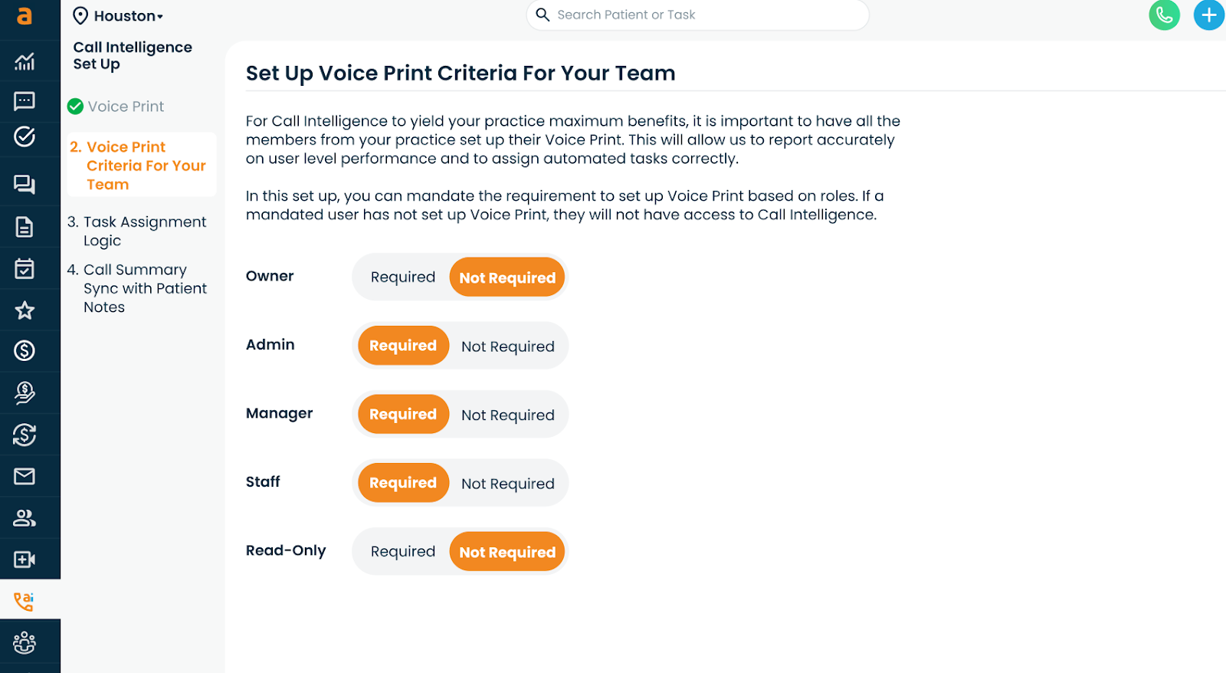The height and width of the screenshot is (673, 1226).
Task: Open the document icon in sidebar
Action: click(25, 227)
